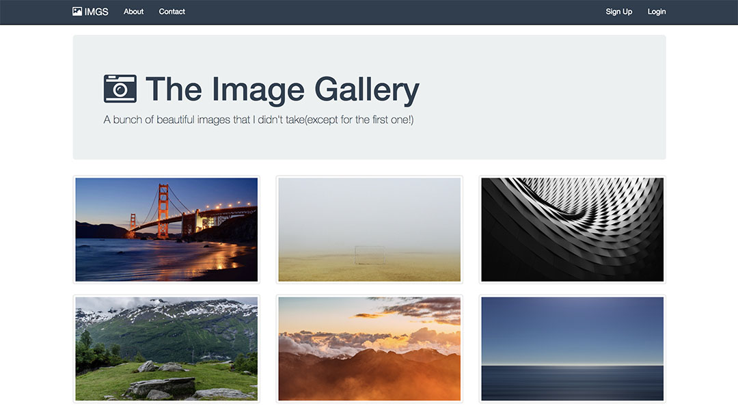Open the Contact page in the navbar
The width and height of the screenshot is (738, 410).
pyautogui.click(x=172, y=12)
